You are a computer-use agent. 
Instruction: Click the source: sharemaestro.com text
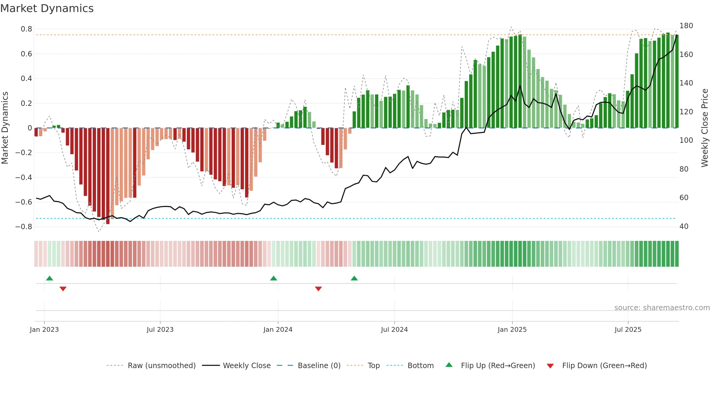point(662,307)
